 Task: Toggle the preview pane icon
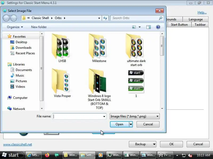coord(148,27)
